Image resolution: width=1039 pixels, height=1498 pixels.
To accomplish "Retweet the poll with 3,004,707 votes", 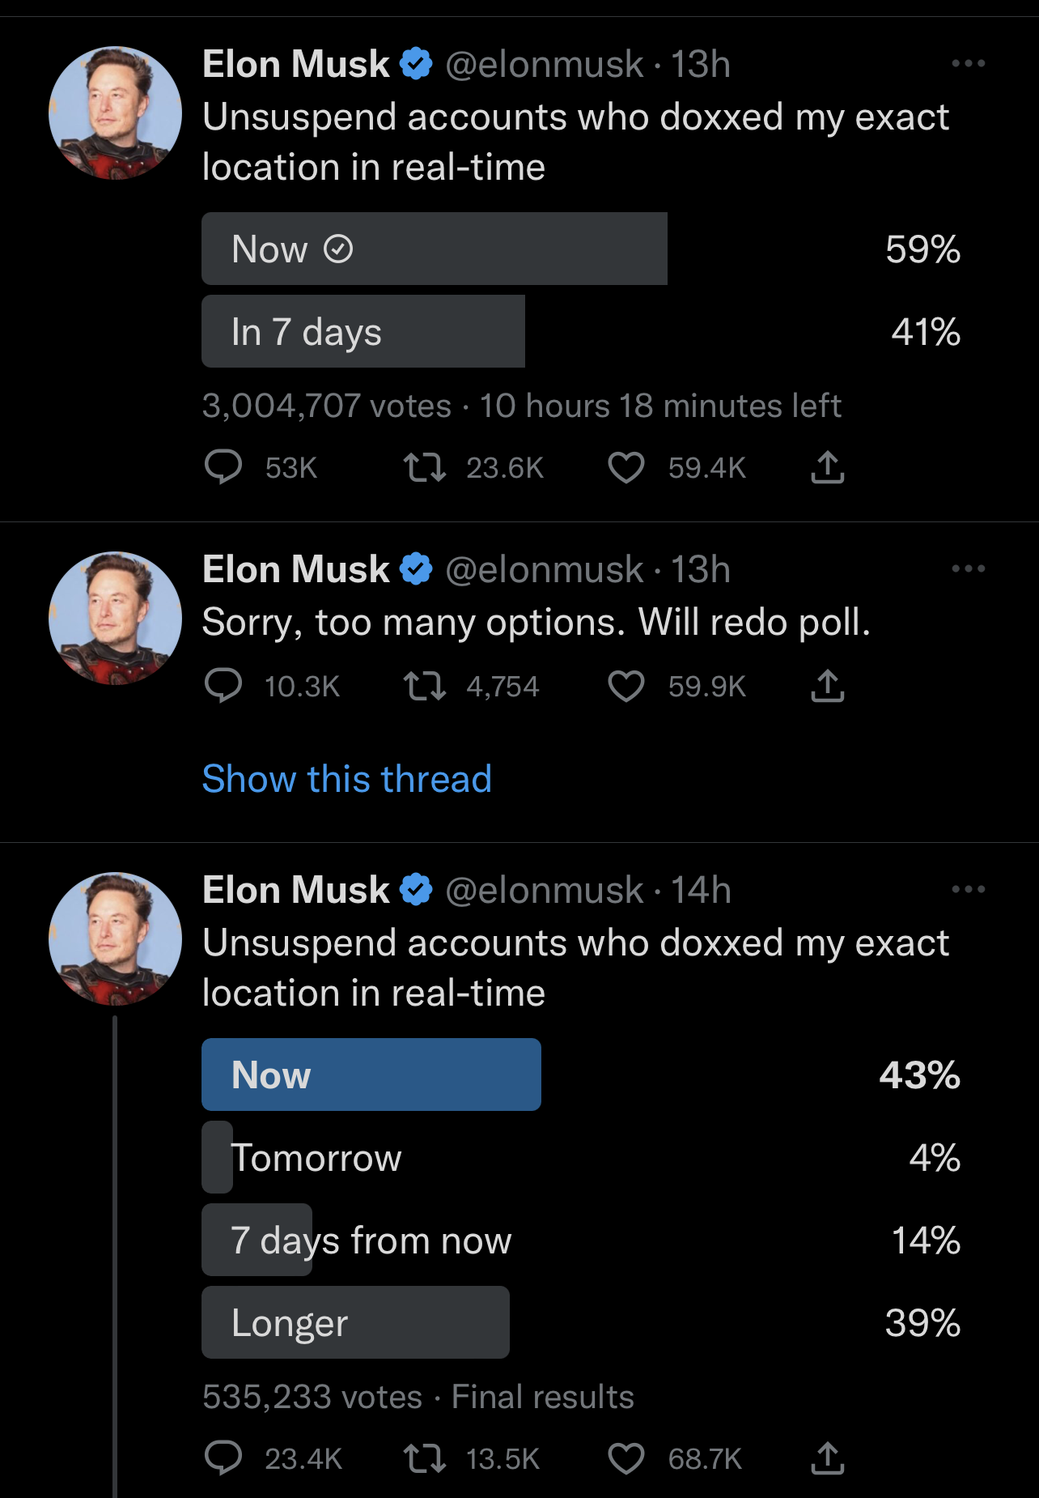I will pyautogui.click(x=425, y=467).
